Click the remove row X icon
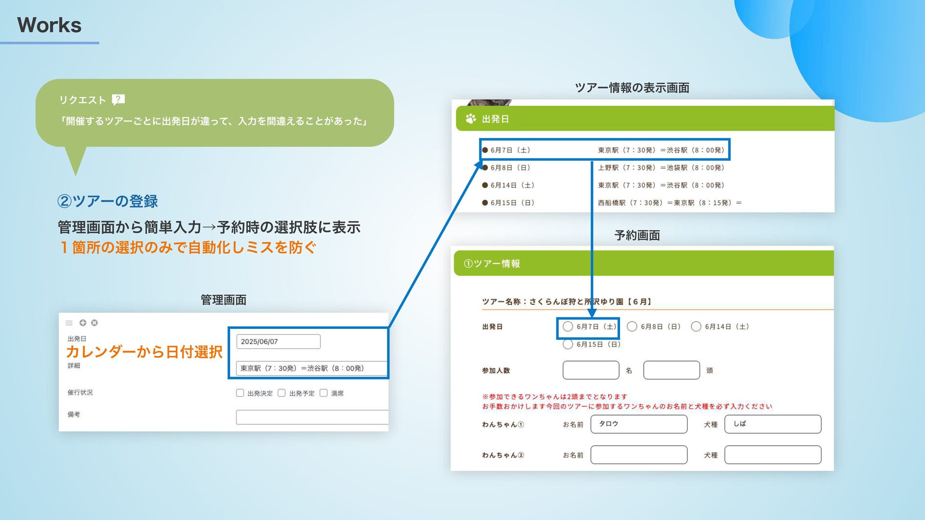925x520 pixels. pyautogui.click(x=94, y=323)
